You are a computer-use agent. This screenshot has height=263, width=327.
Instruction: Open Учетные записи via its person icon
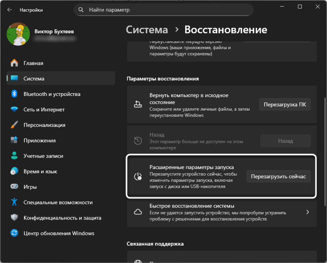15,156
